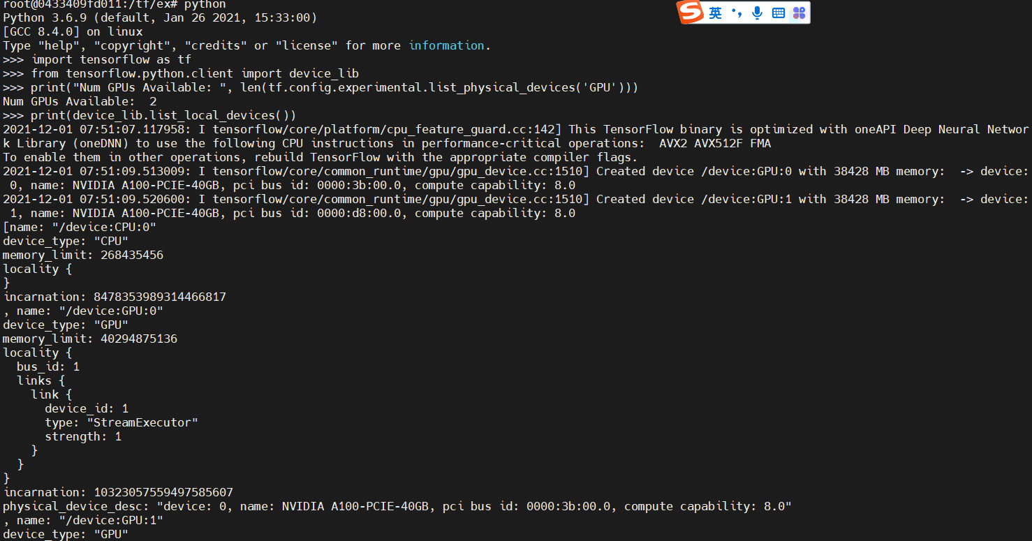Toggle the 英 Chinese/English input mode

click(715, 12)
